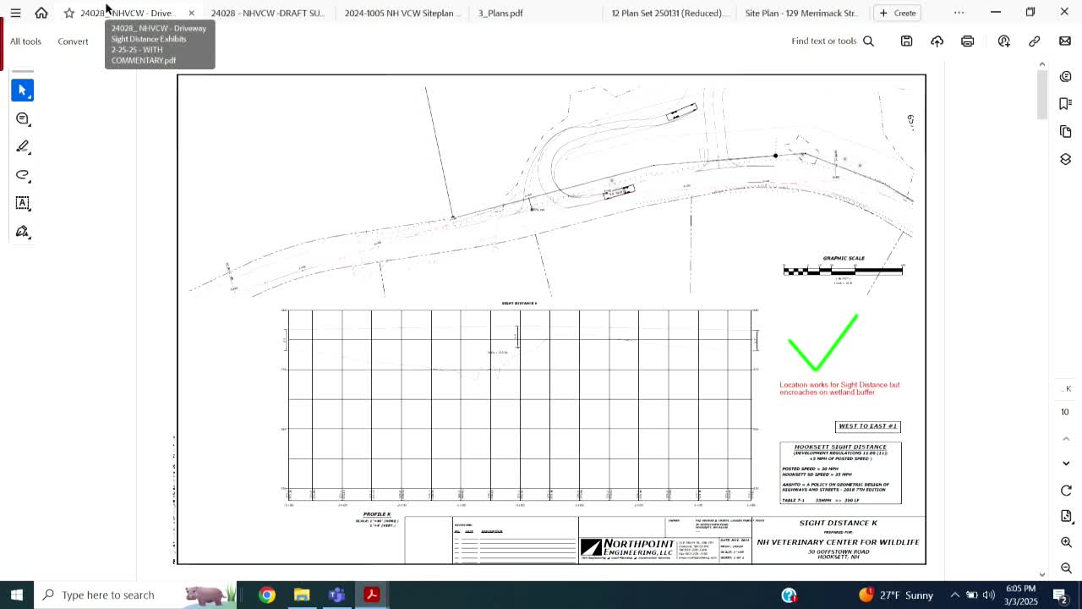Screen dimensions: 1082x609
Task: Open the Layers panel
Action: pos(1065,159)
